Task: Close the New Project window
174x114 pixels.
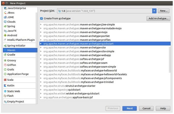Action: (4, 3)
